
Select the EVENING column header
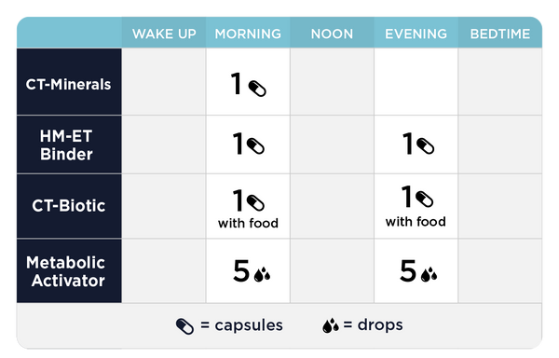pos(416,34)
